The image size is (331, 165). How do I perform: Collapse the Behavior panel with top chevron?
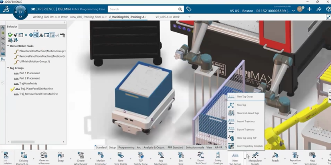pyautogui.click(x=65, y=22)
